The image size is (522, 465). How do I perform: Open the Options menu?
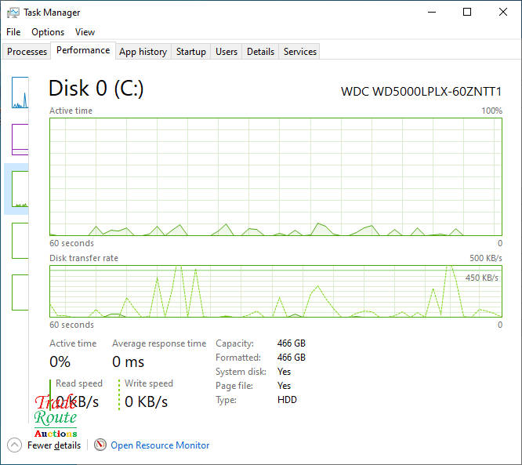click(48, 32)
